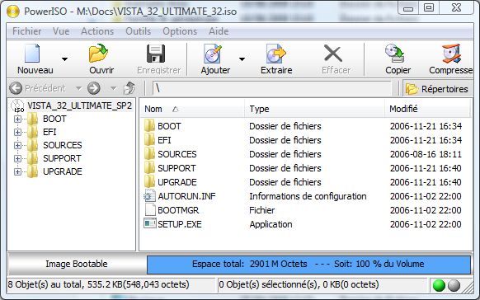Open the Fichier menu

point(27,31)
